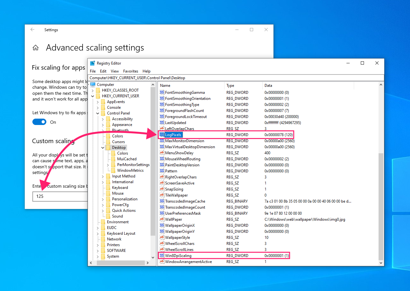Click the Desktop key folder icon
The height and width of the screenshot is (291, 410).
click(x=108, y=148)
